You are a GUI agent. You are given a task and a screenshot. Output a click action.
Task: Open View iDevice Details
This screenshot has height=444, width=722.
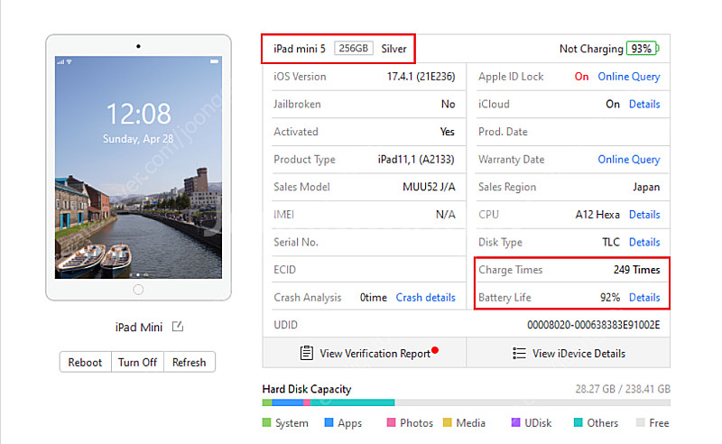tap(569, 353)
